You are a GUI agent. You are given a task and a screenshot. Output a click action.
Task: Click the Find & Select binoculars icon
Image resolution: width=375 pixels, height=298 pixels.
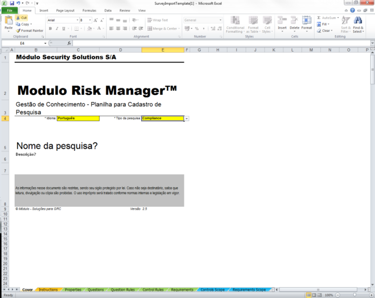pyautogui.click(x=358, y=20)
